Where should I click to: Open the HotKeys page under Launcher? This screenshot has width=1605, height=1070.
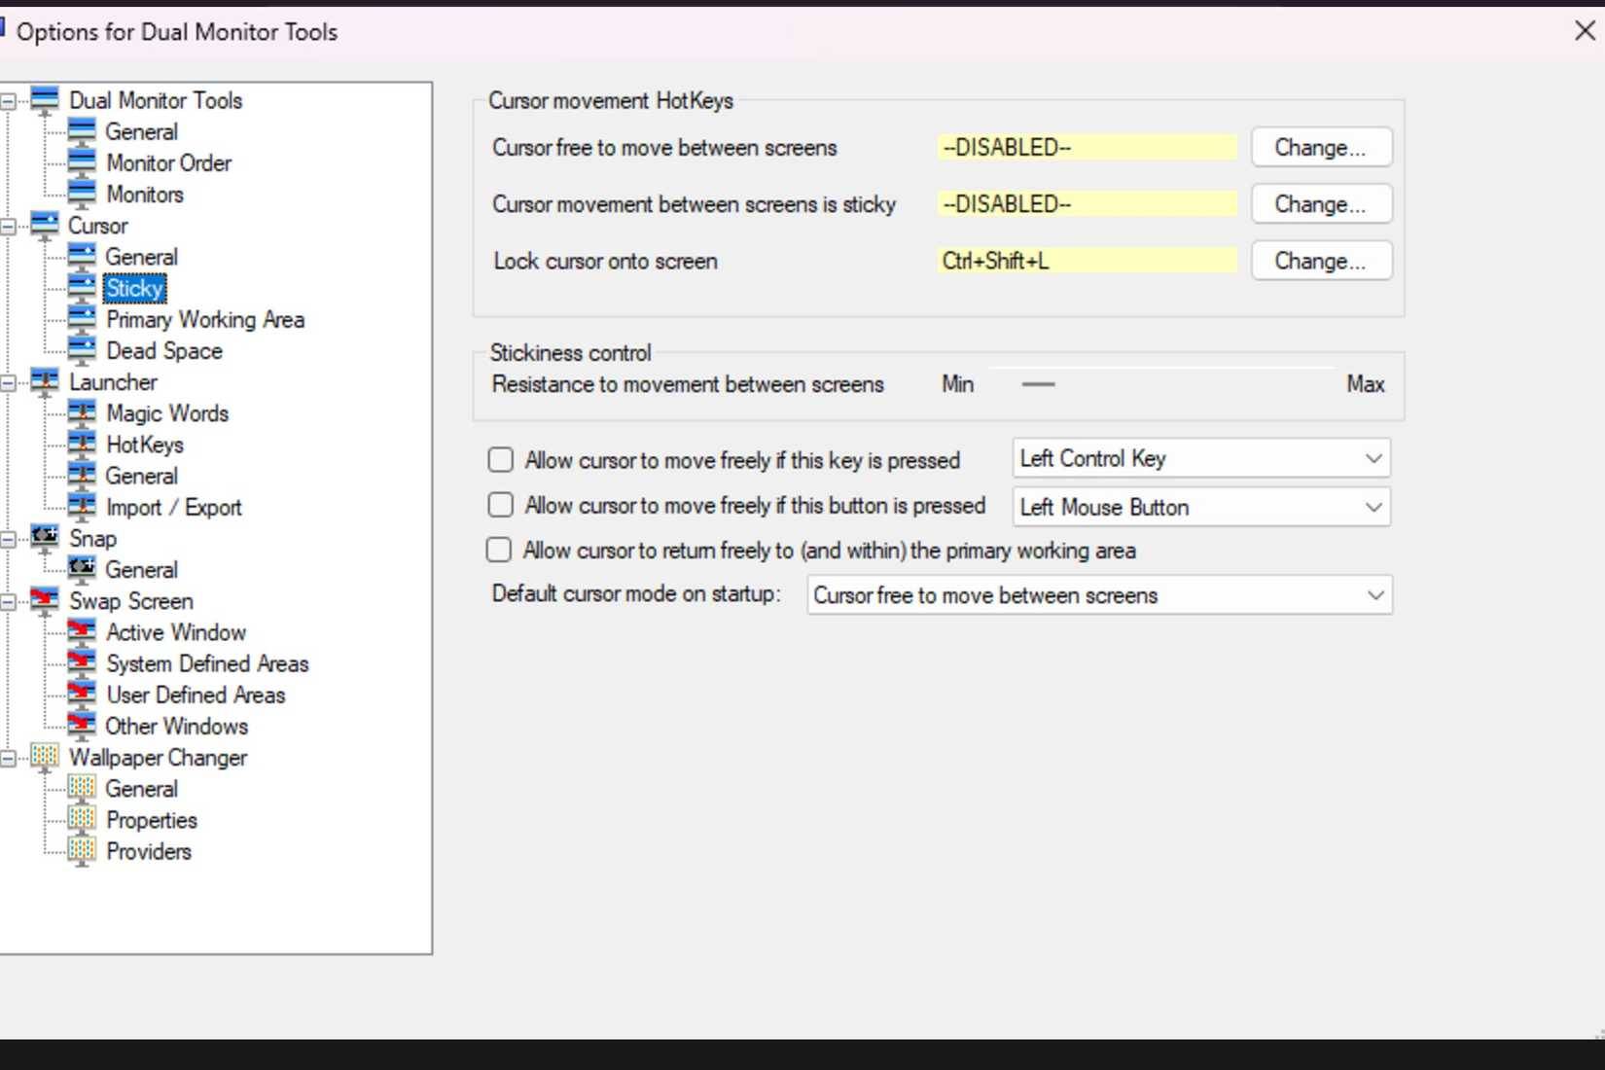click(145, 445)
